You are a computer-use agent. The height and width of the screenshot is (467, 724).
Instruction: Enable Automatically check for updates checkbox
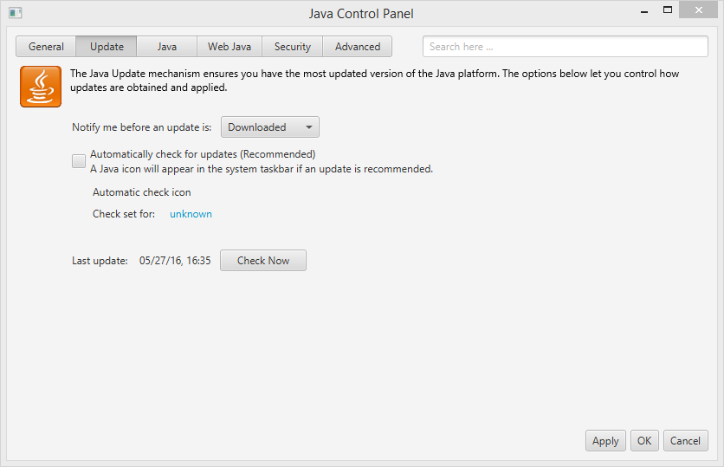click(79, 160)
